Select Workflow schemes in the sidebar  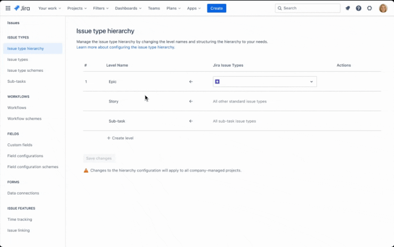tap(24, 119)
